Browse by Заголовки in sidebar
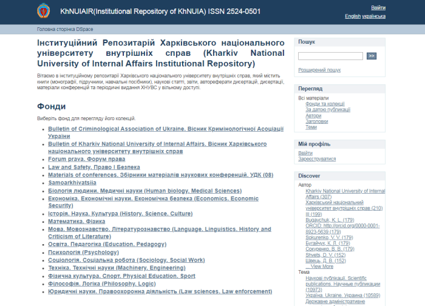 (317, 121)
